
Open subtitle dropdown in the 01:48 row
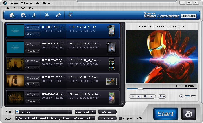click(33, 34)
